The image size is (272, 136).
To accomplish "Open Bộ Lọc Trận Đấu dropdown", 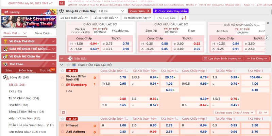I will [x=74, y=18].
